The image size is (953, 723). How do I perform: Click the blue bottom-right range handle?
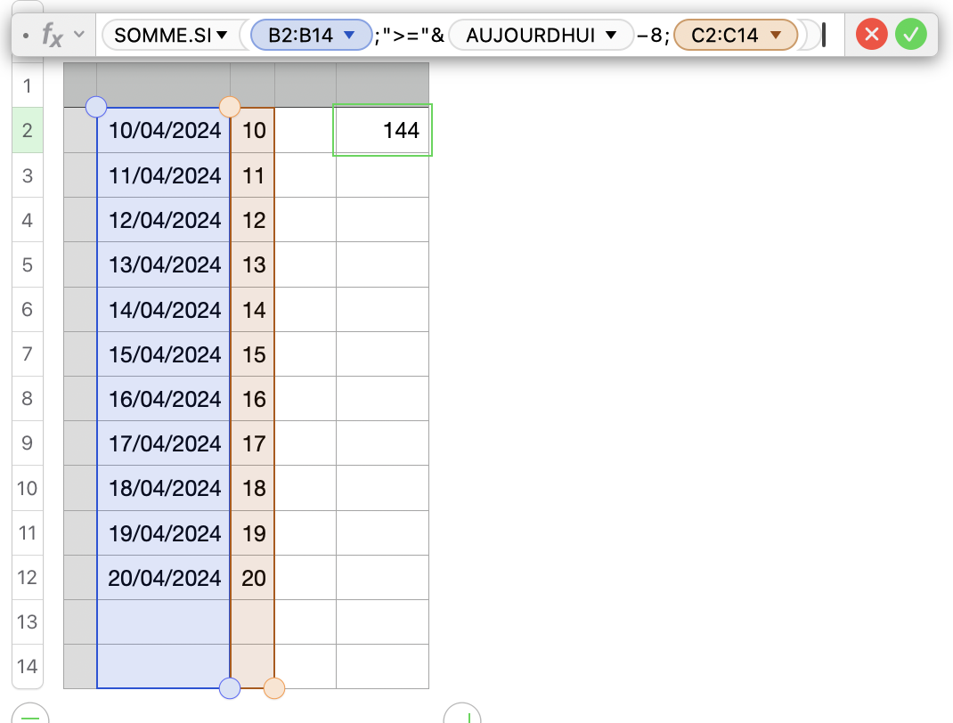pos(229,688)
